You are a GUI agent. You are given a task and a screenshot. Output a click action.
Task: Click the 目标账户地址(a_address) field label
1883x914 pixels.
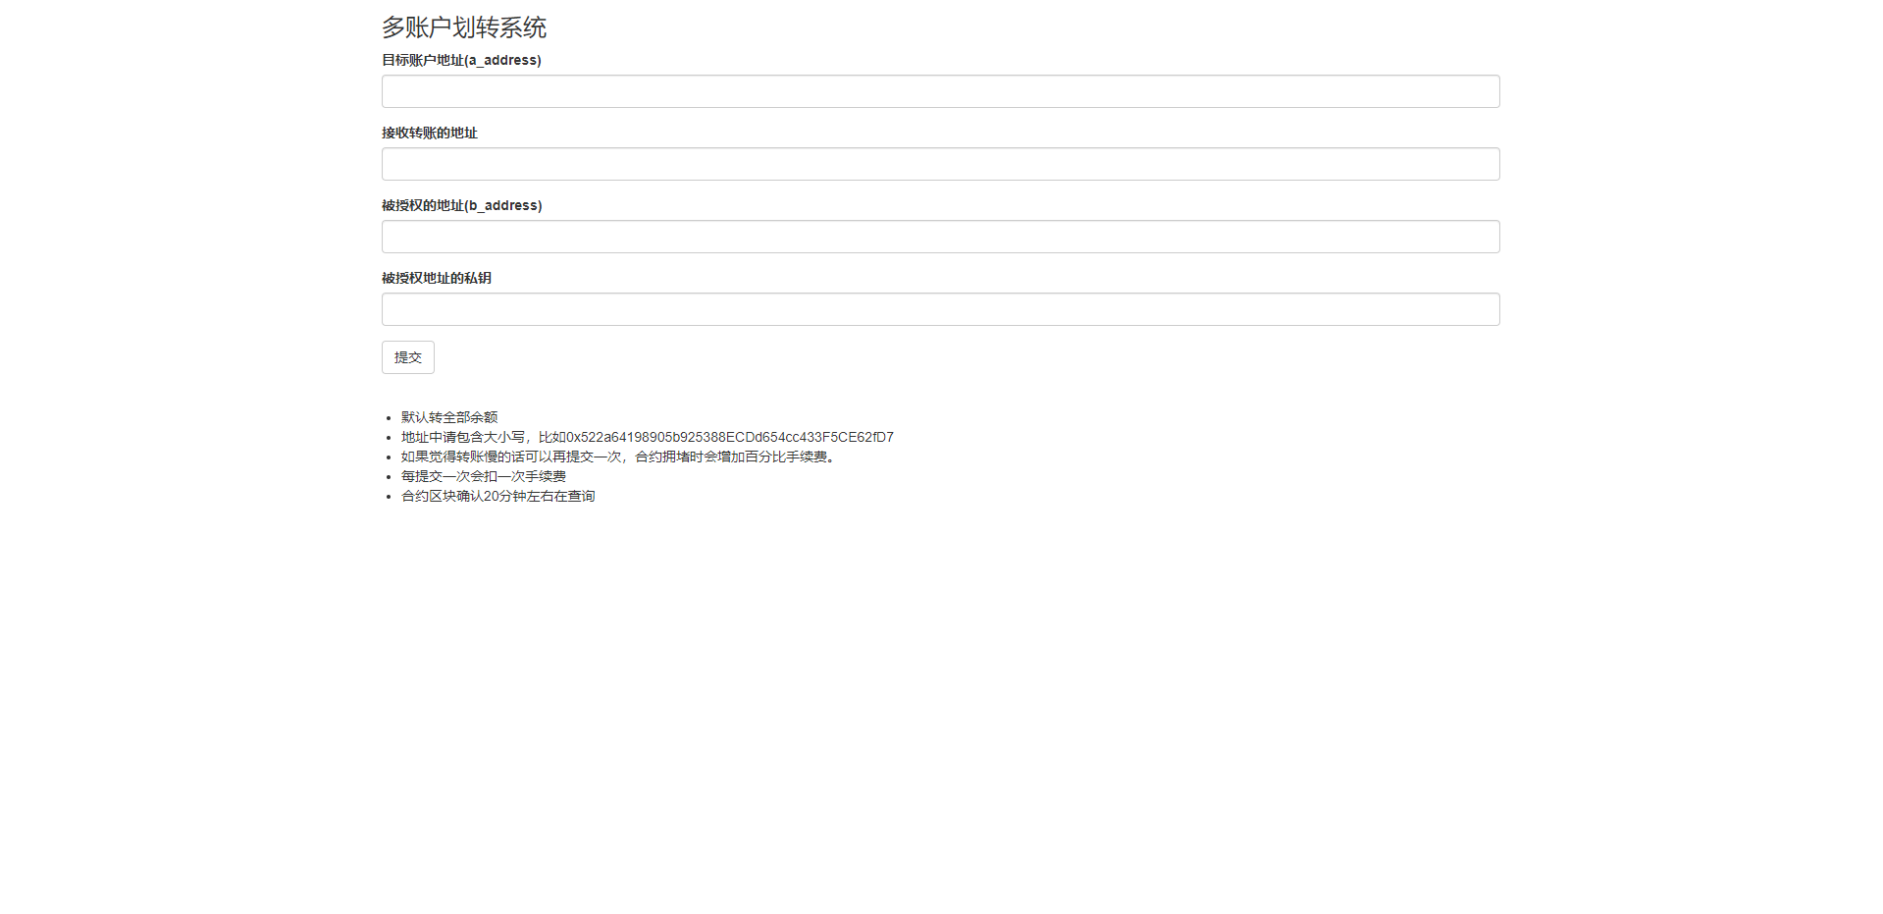point(461,60)
